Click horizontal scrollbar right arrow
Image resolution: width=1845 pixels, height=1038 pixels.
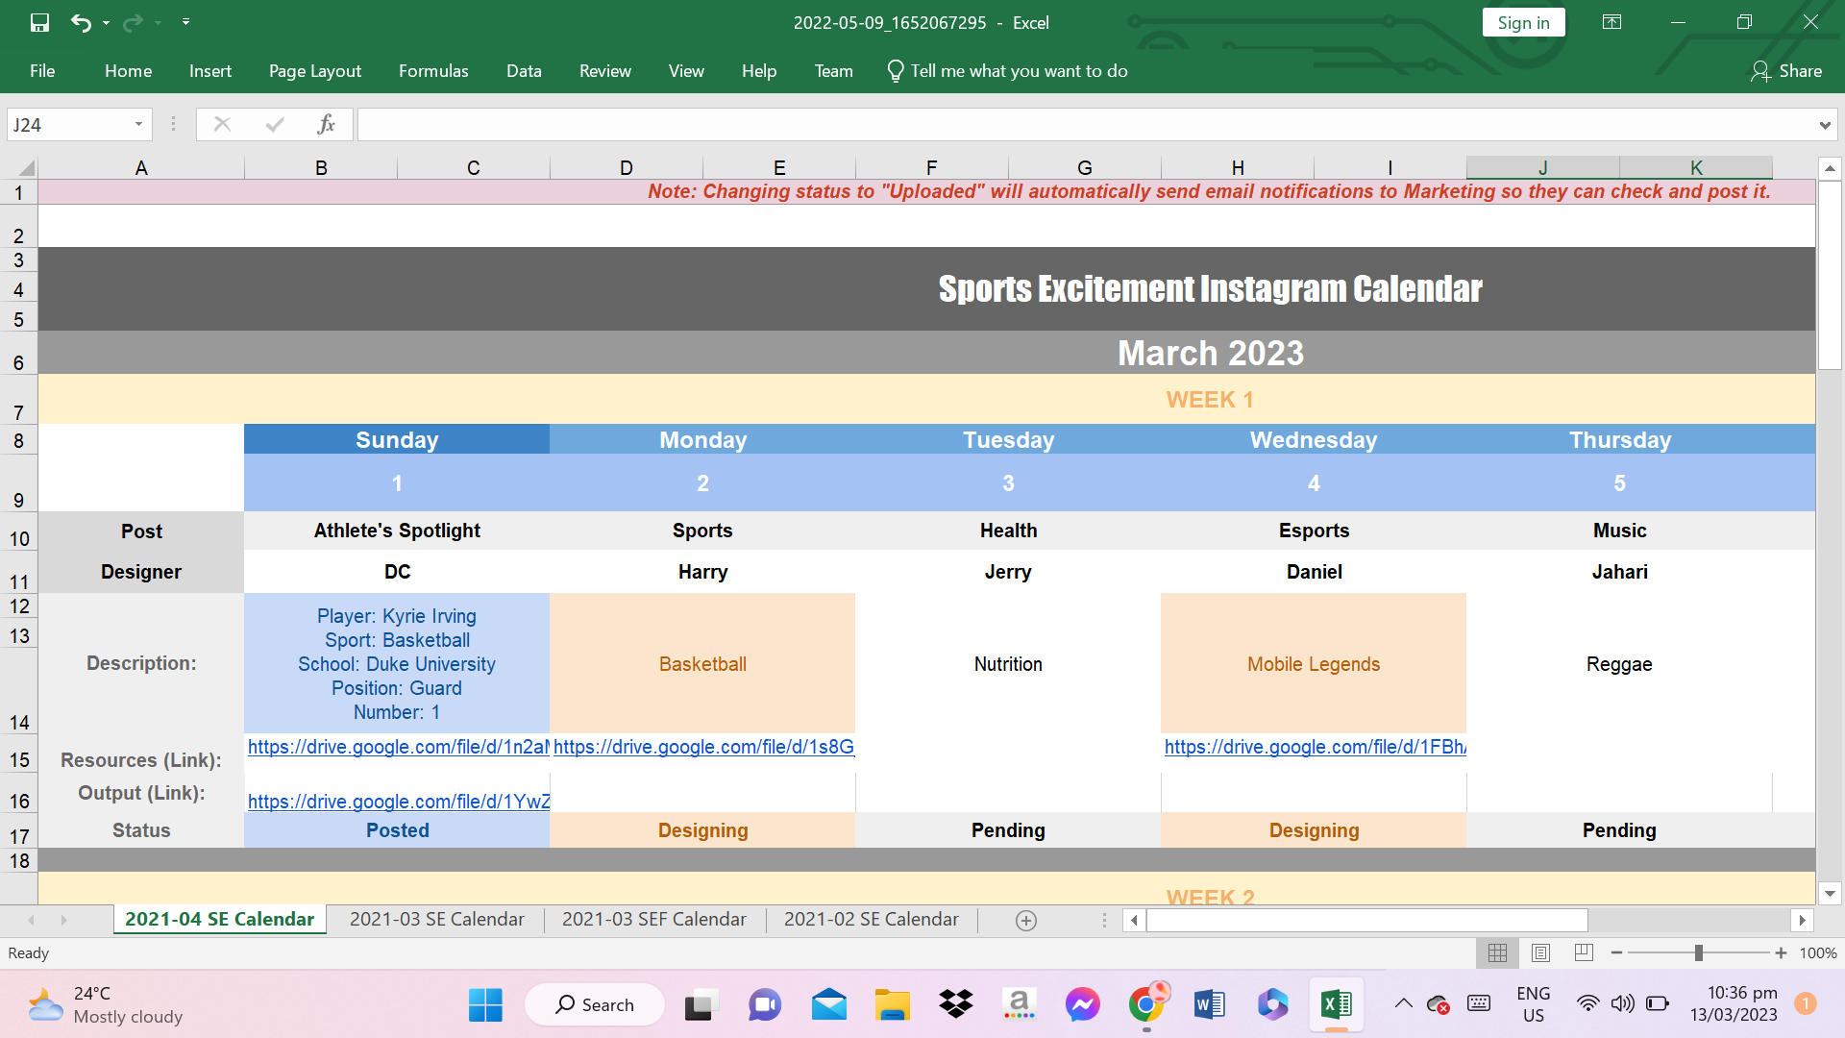1803,921
